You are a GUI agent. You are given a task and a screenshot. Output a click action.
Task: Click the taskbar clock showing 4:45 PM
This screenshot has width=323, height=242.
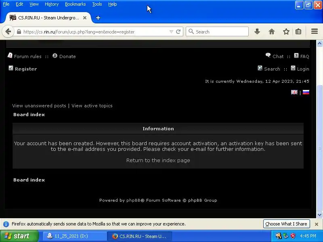[x=308, y=236]
